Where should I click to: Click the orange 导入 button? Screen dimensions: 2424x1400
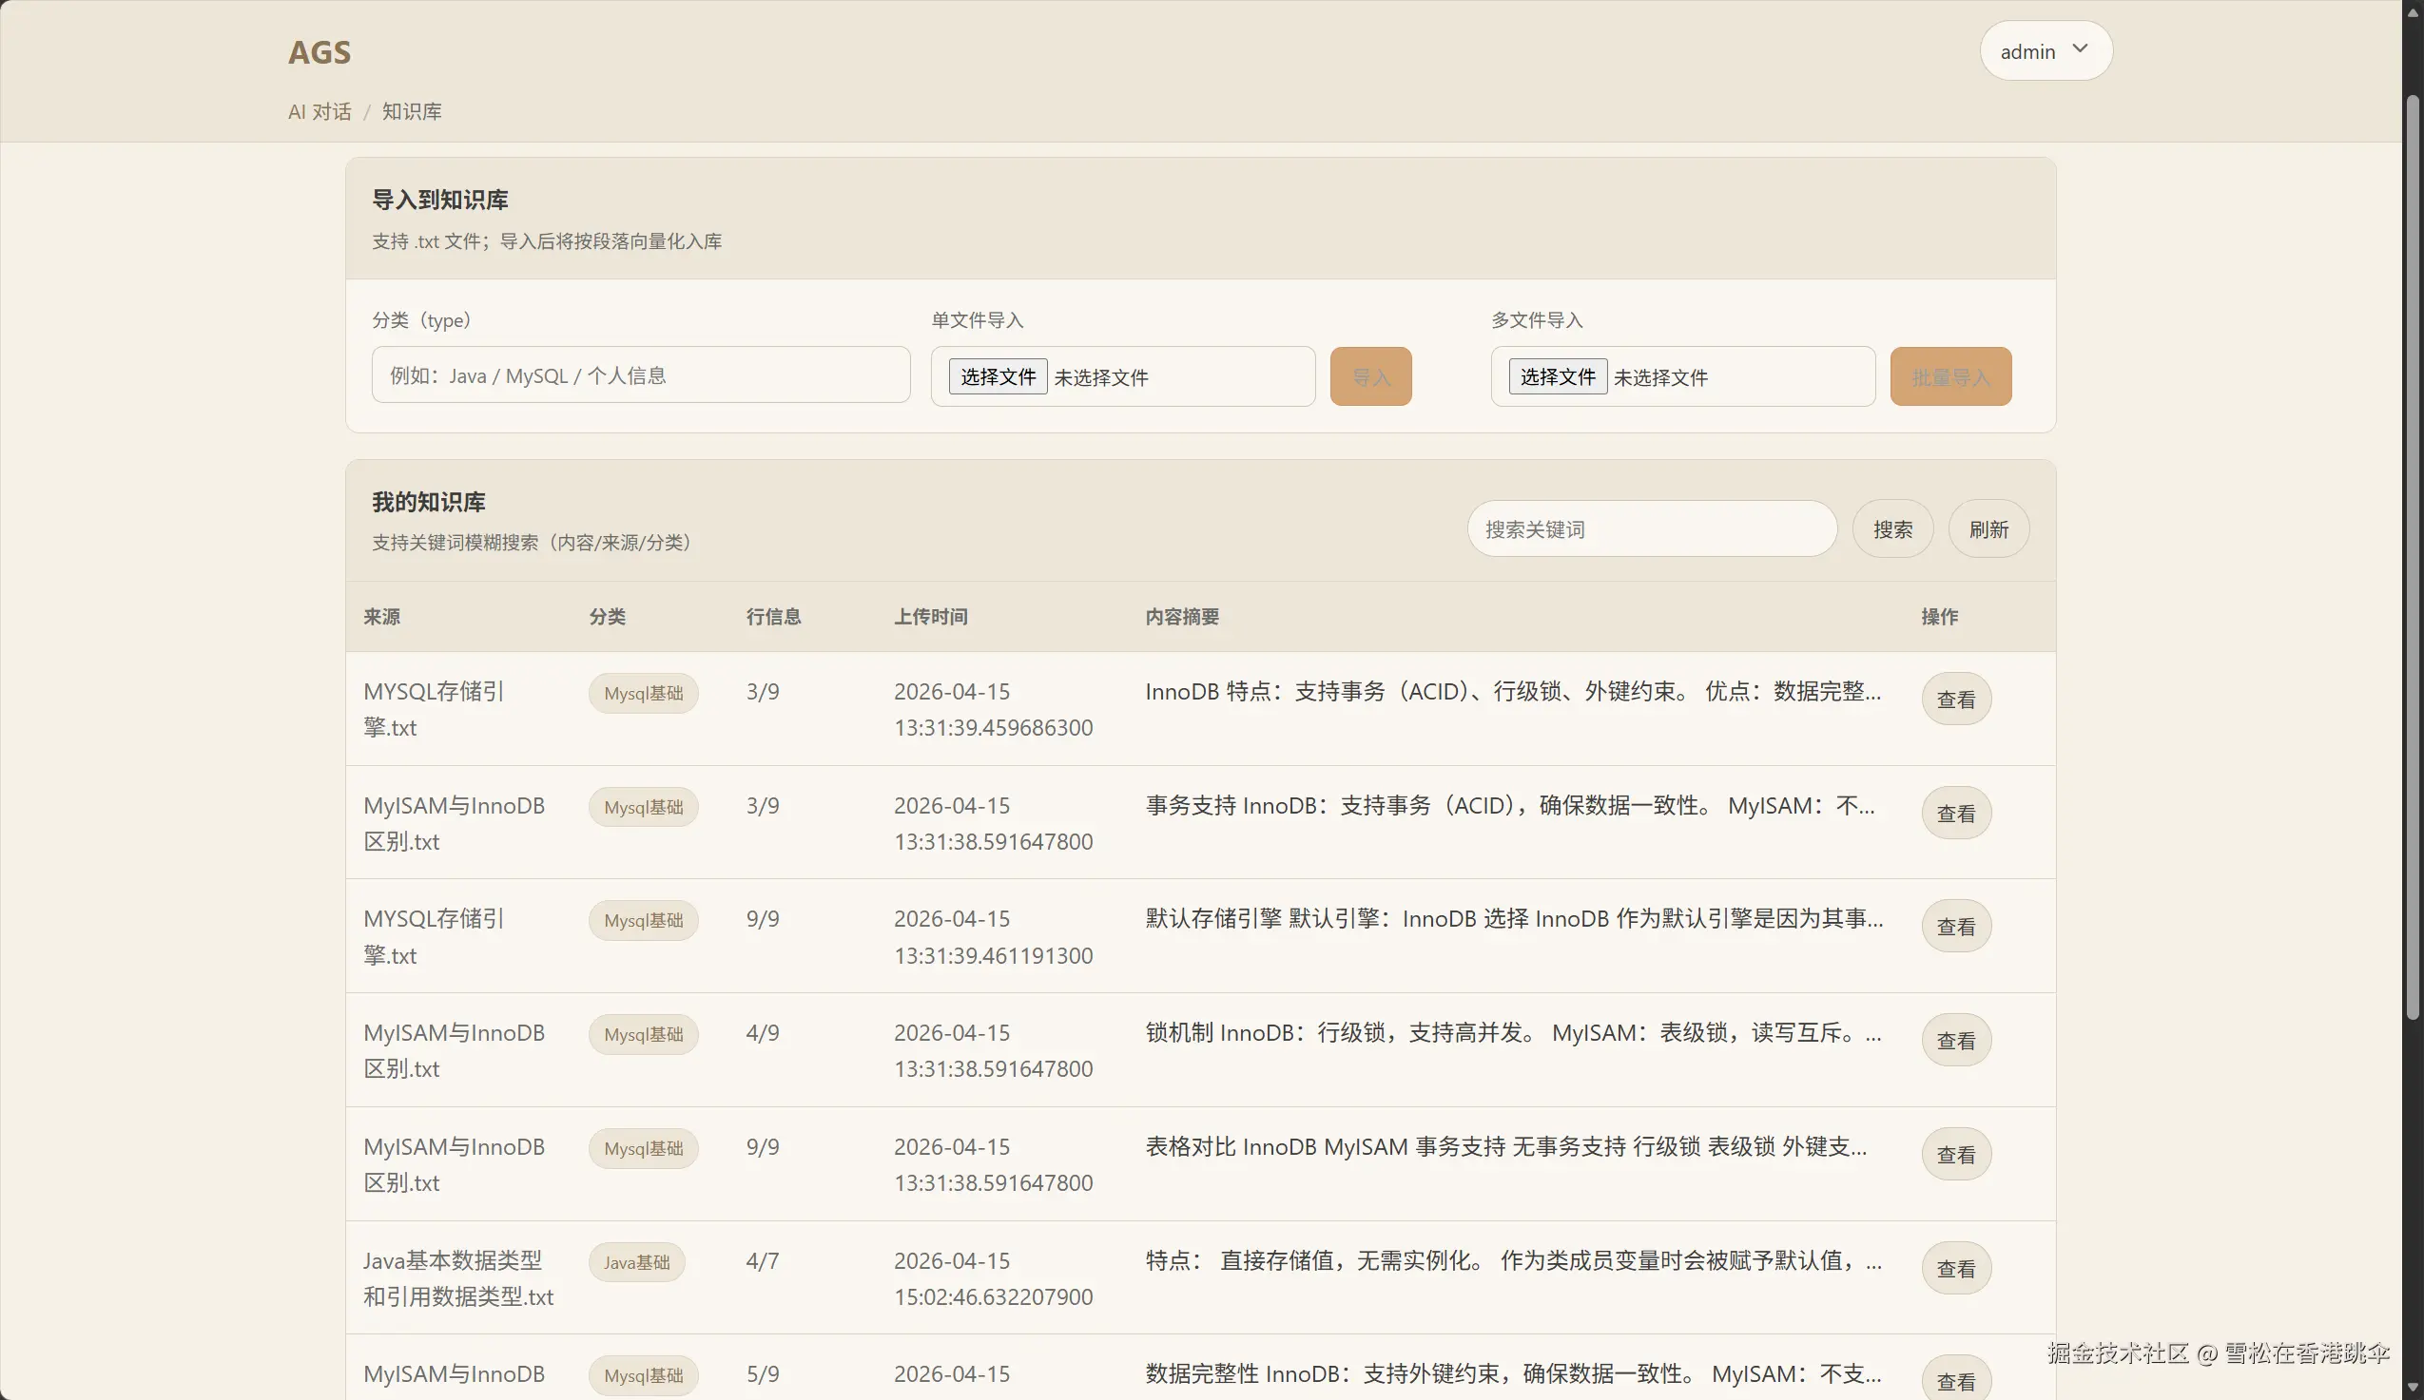click(x=1369, y=377)
